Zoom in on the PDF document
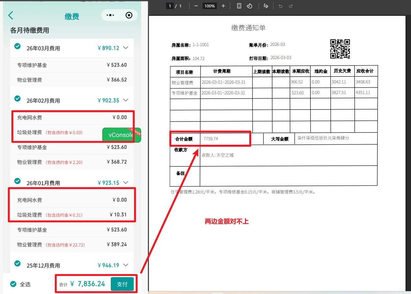 tap(223, 6)
